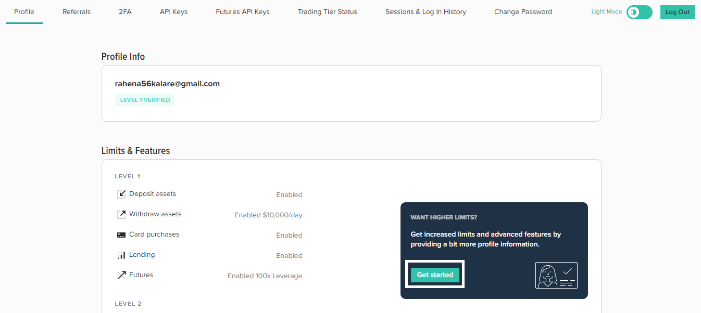Click the Deposit assets arrow icon
Viewport: 701px width, 313px height.
[x=121, y=194]
